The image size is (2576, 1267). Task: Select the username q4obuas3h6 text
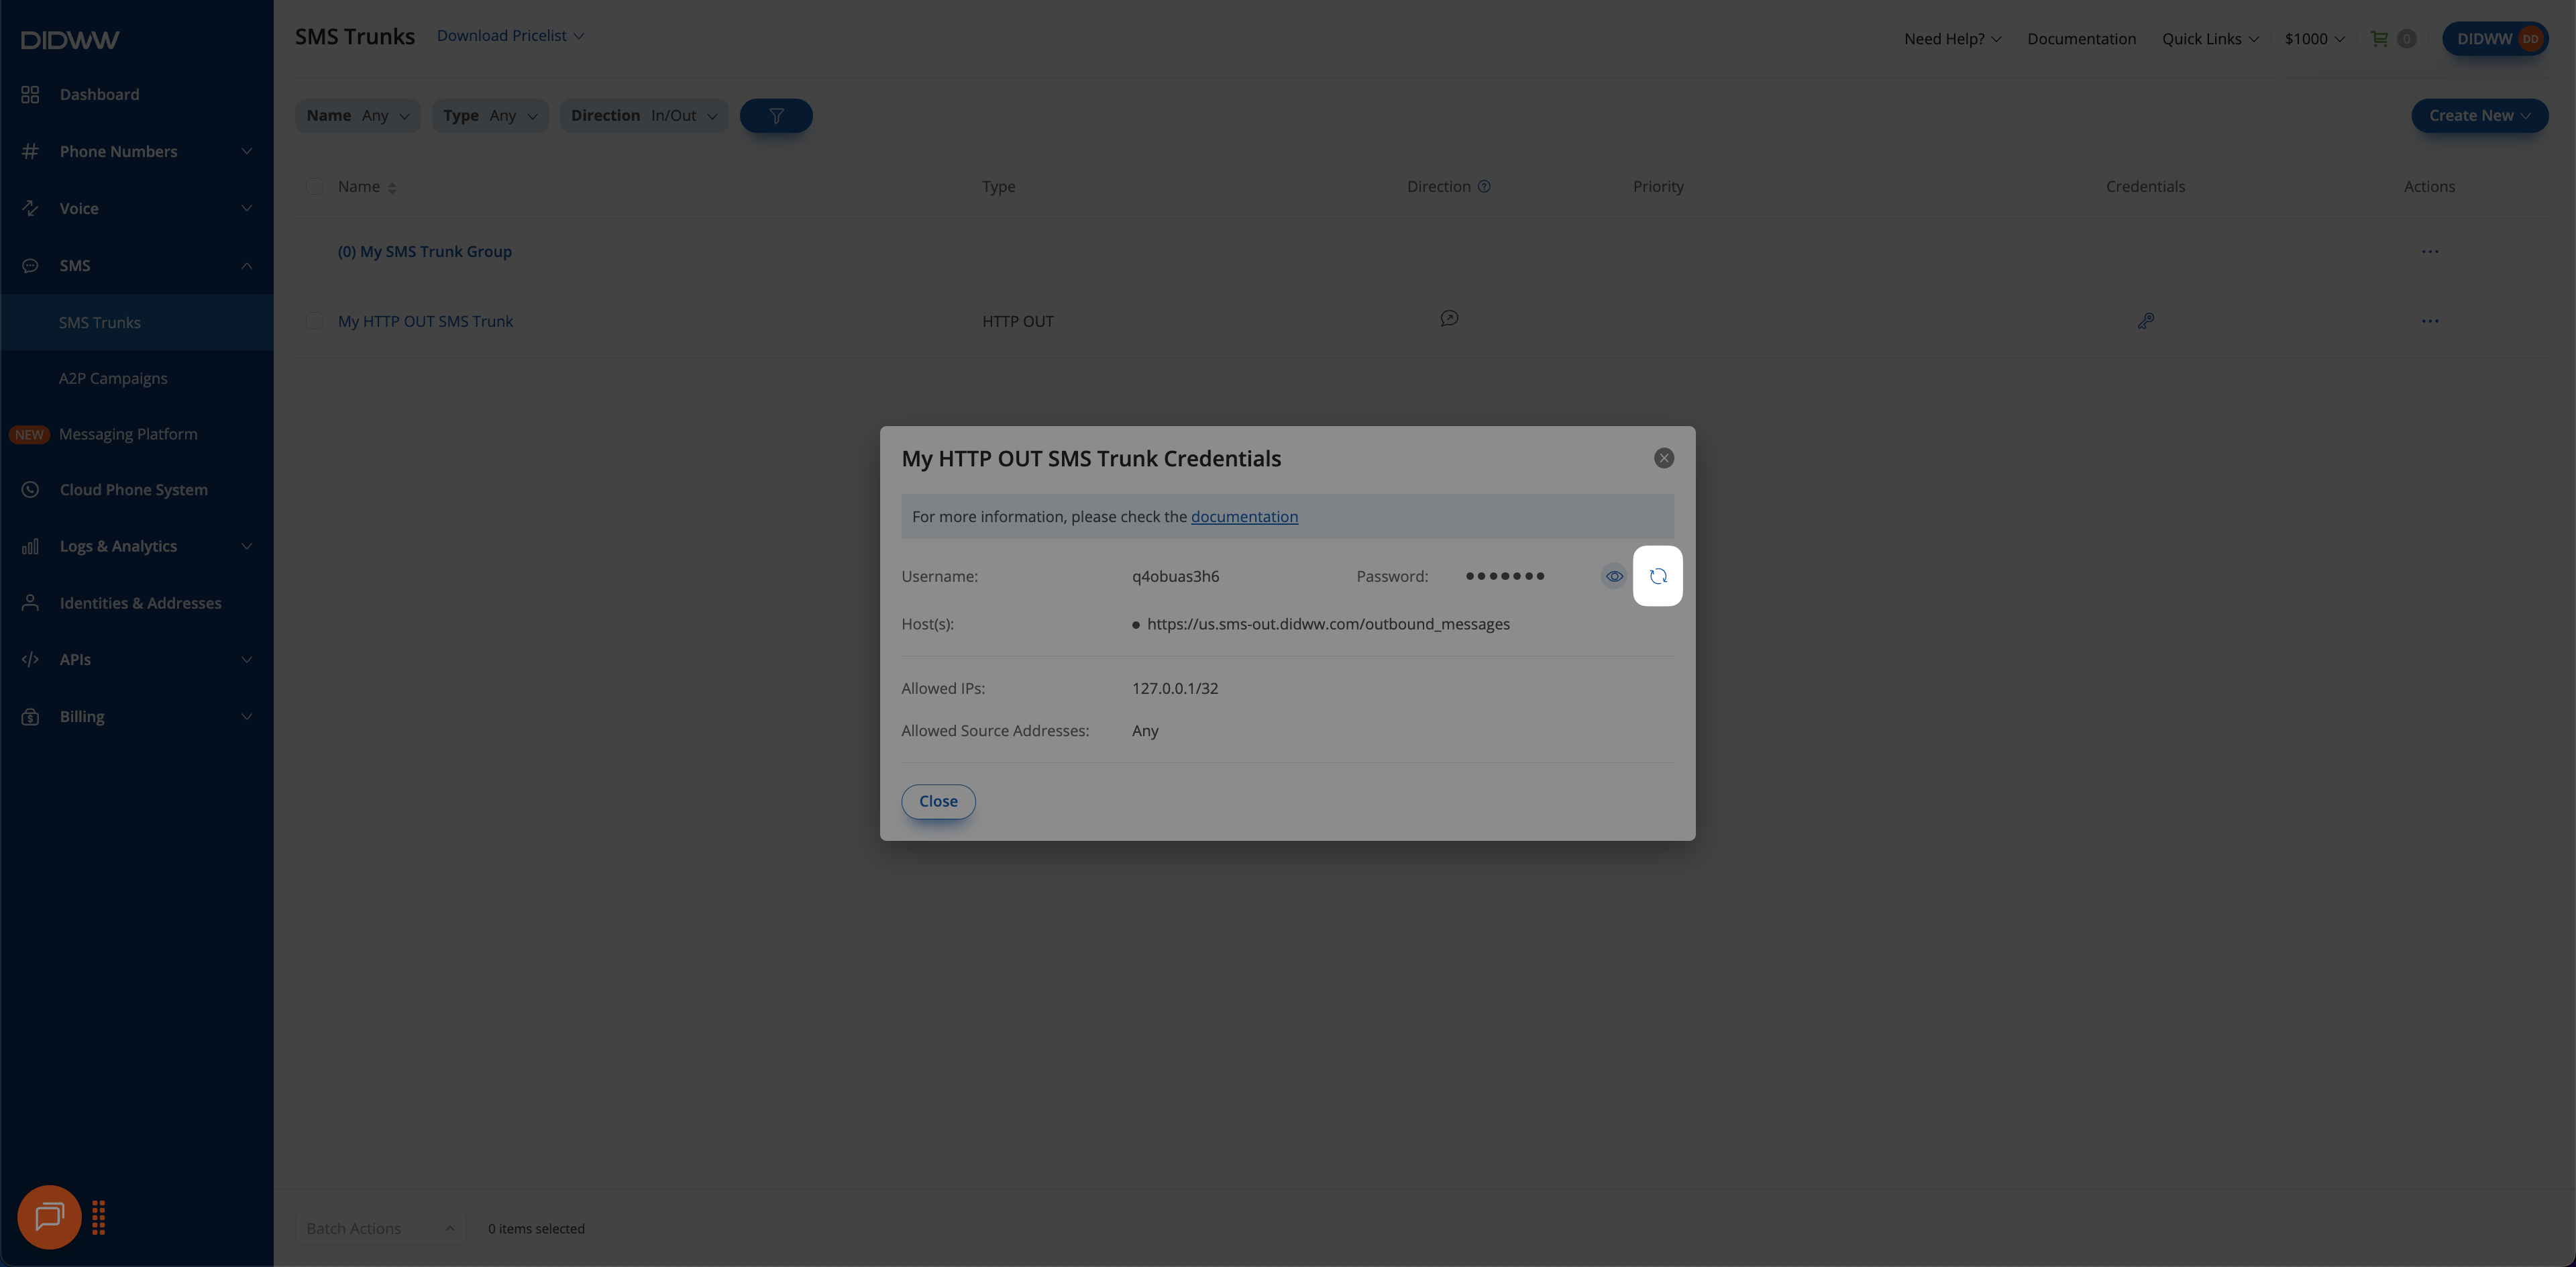click(1175, 577)
